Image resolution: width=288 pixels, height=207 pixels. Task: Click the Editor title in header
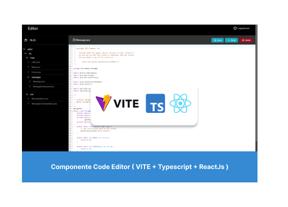click(33, 28)
